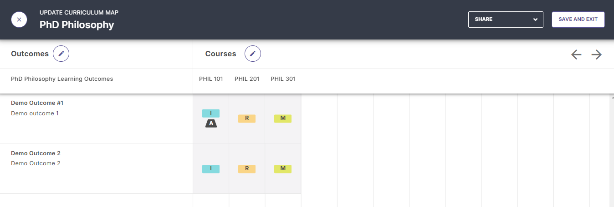This screenshot has height=207, width=614.
Task: Open the Demo Outcome #1 row title
Action: pos(37,103)
